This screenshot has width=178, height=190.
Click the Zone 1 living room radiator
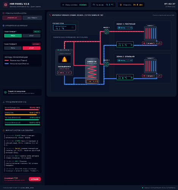[150, 33]
